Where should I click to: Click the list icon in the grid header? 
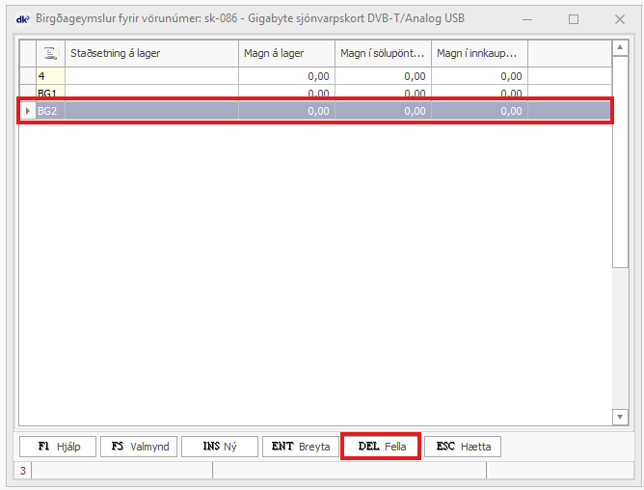coord(50,54)
